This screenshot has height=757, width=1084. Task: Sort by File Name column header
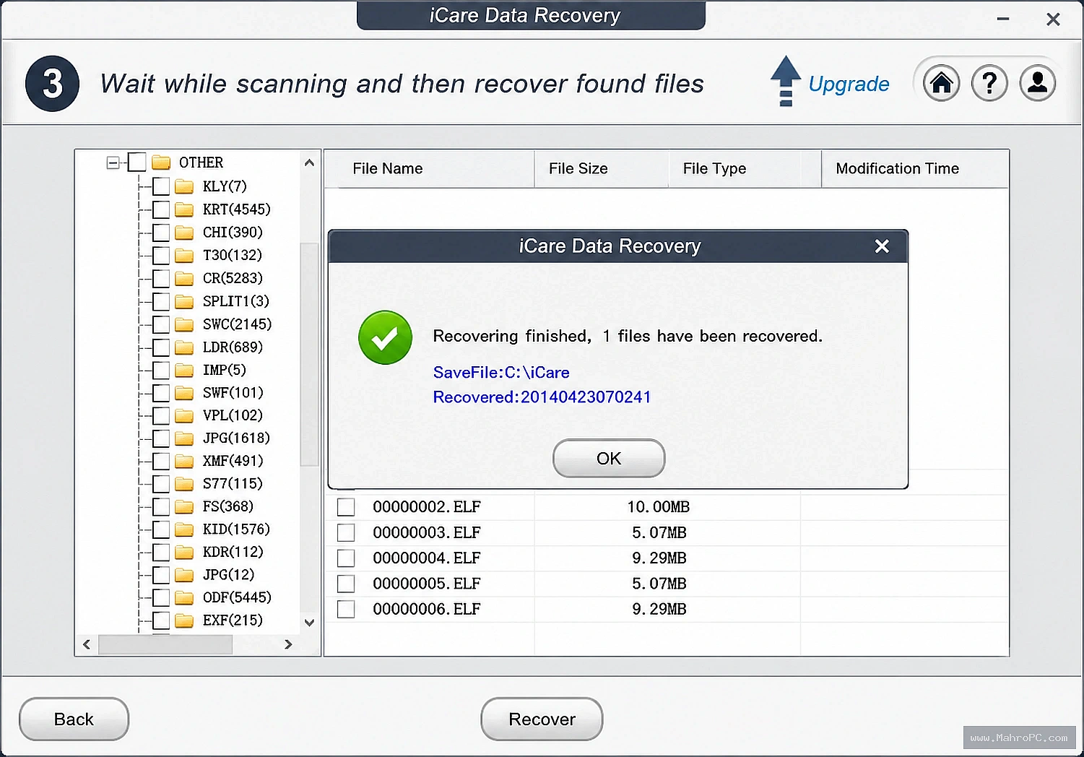click(x=430, y=169)
